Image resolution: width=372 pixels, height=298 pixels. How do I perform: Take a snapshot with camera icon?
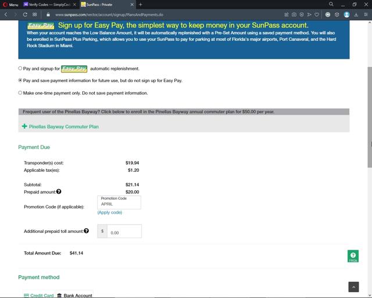pyautogui.click(x=294, y=15)
